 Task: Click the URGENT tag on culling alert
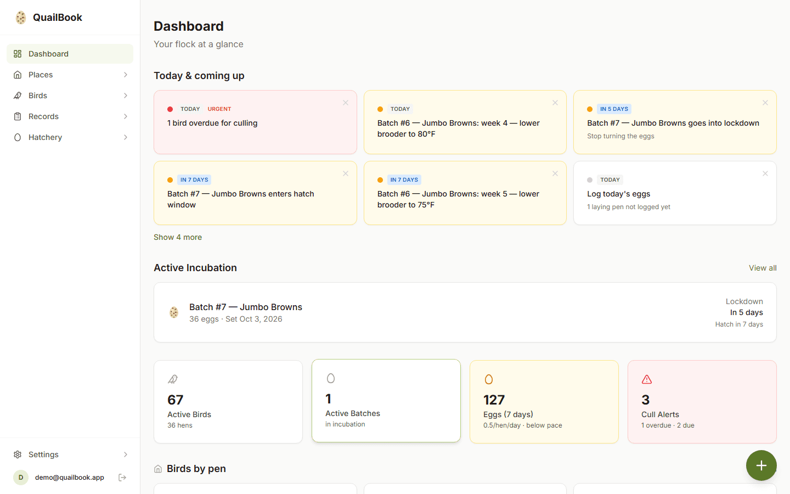coord(219,109)
